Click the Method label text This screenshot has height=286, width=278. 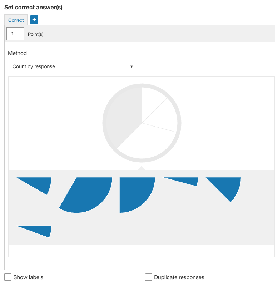(17, 53)
